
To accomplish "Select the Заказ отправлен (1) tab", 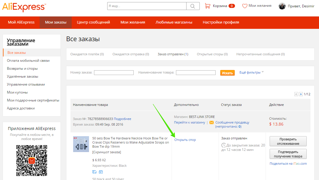I will point(173,54).
